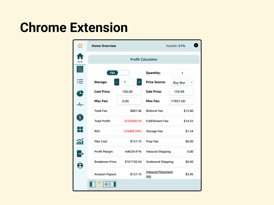Dock panel to the right side
Viewport: 274px width, 205px height.
click(x=113, y=184)
